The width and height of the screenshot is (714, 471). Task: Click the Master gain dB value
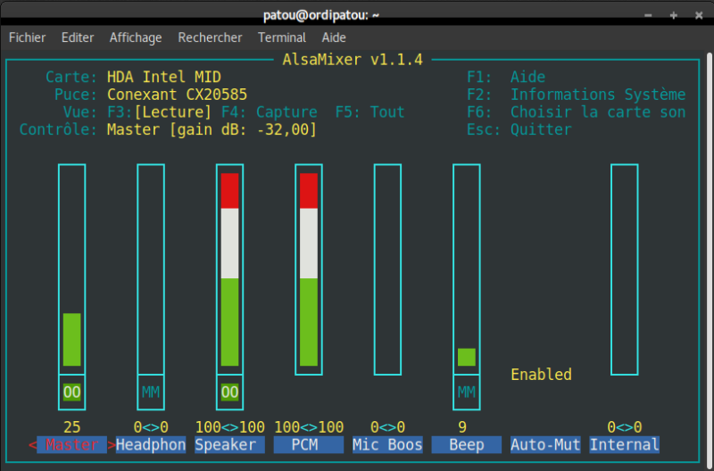click(x=243, y=129)
